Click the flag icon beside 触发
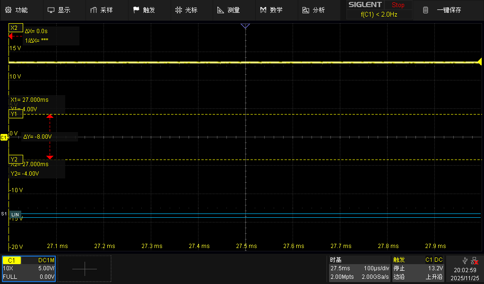The width and height of the screenshot is (484, 284). pos(136,10)
